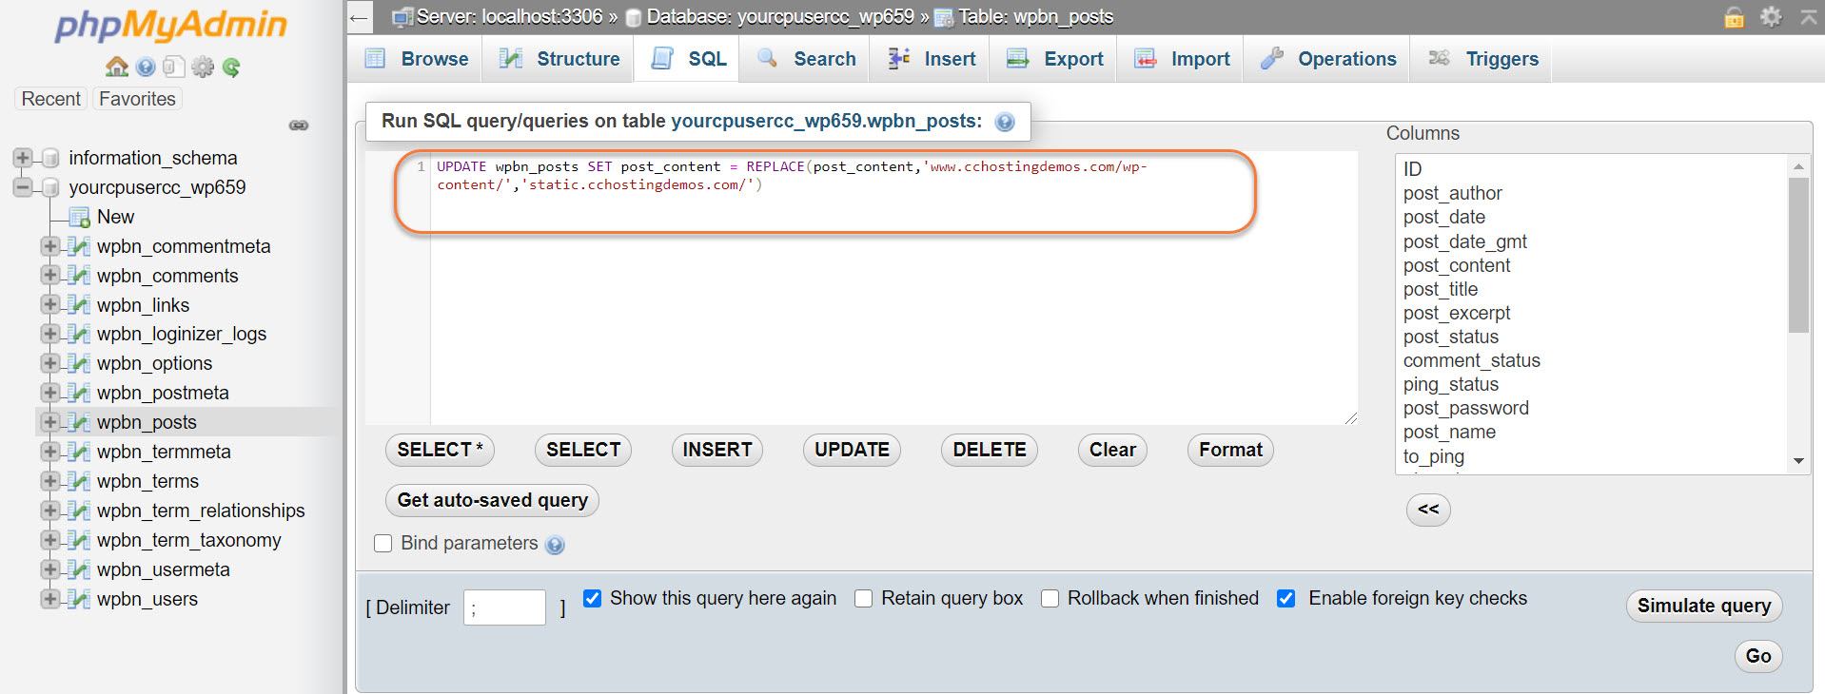Click the Simulate query button

point(1703,606)
